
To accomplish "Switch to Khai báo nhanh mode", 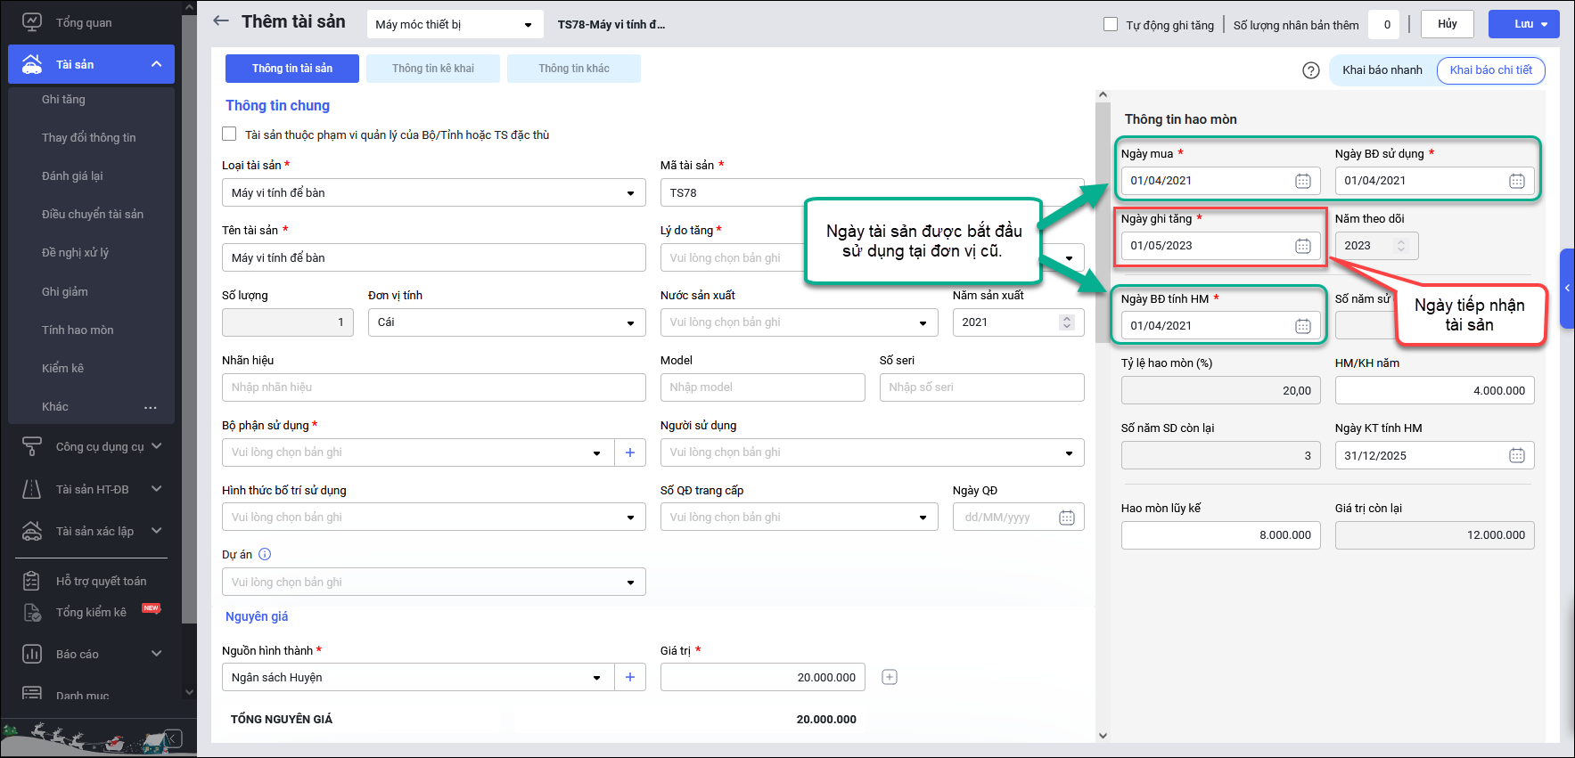I will coord(1382,70).
